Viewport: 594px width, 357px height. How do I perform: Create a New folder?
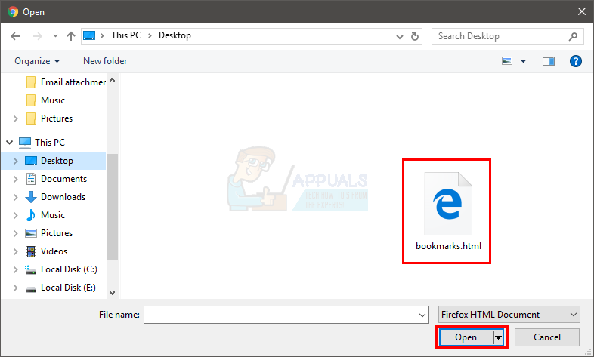click(105, 61)
